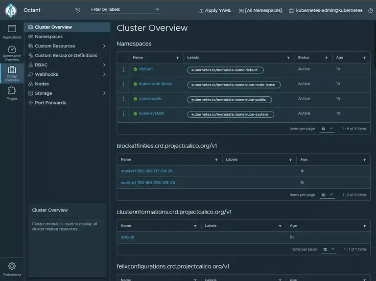Open the history clock icon
Screen dimensions: 376x281
pos(78,10)
